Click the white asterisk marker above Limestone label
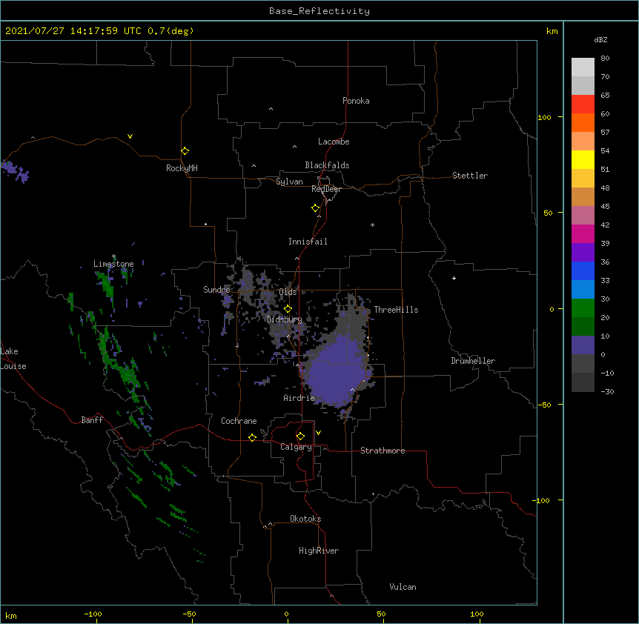Image resolution: width=639 pixels, height=624 pixels. [x=113, y=256]
